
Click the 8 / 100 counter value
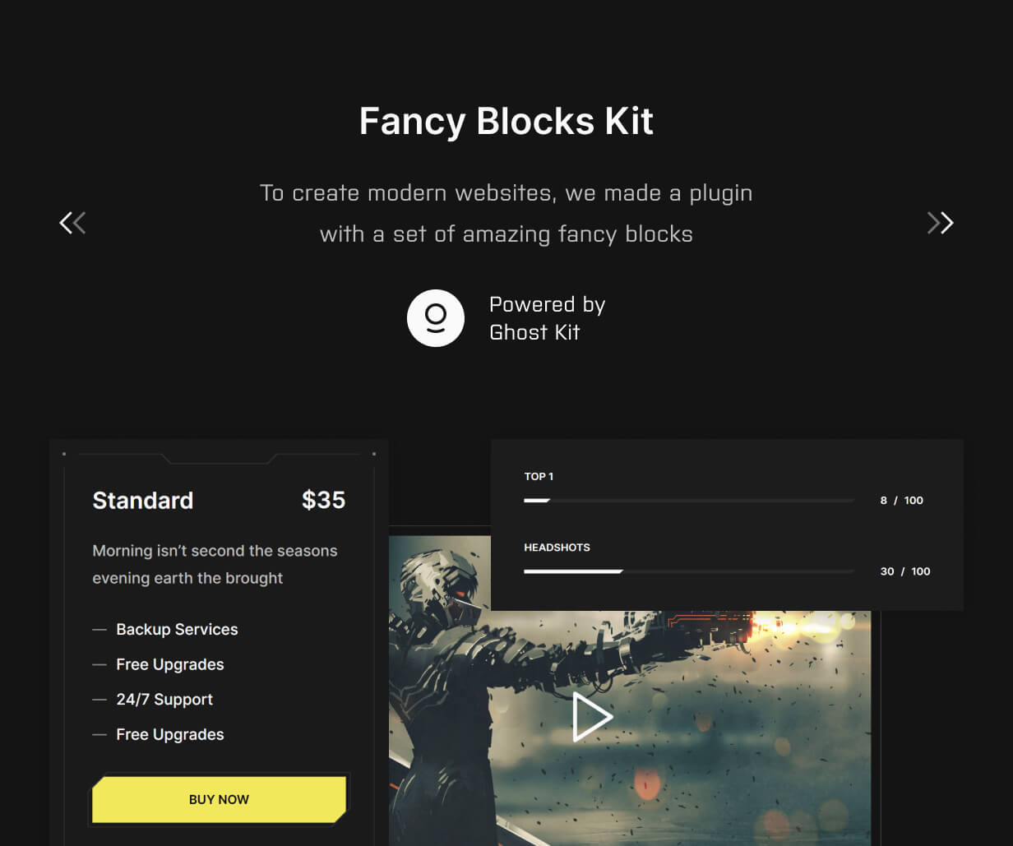coord(902,500)
